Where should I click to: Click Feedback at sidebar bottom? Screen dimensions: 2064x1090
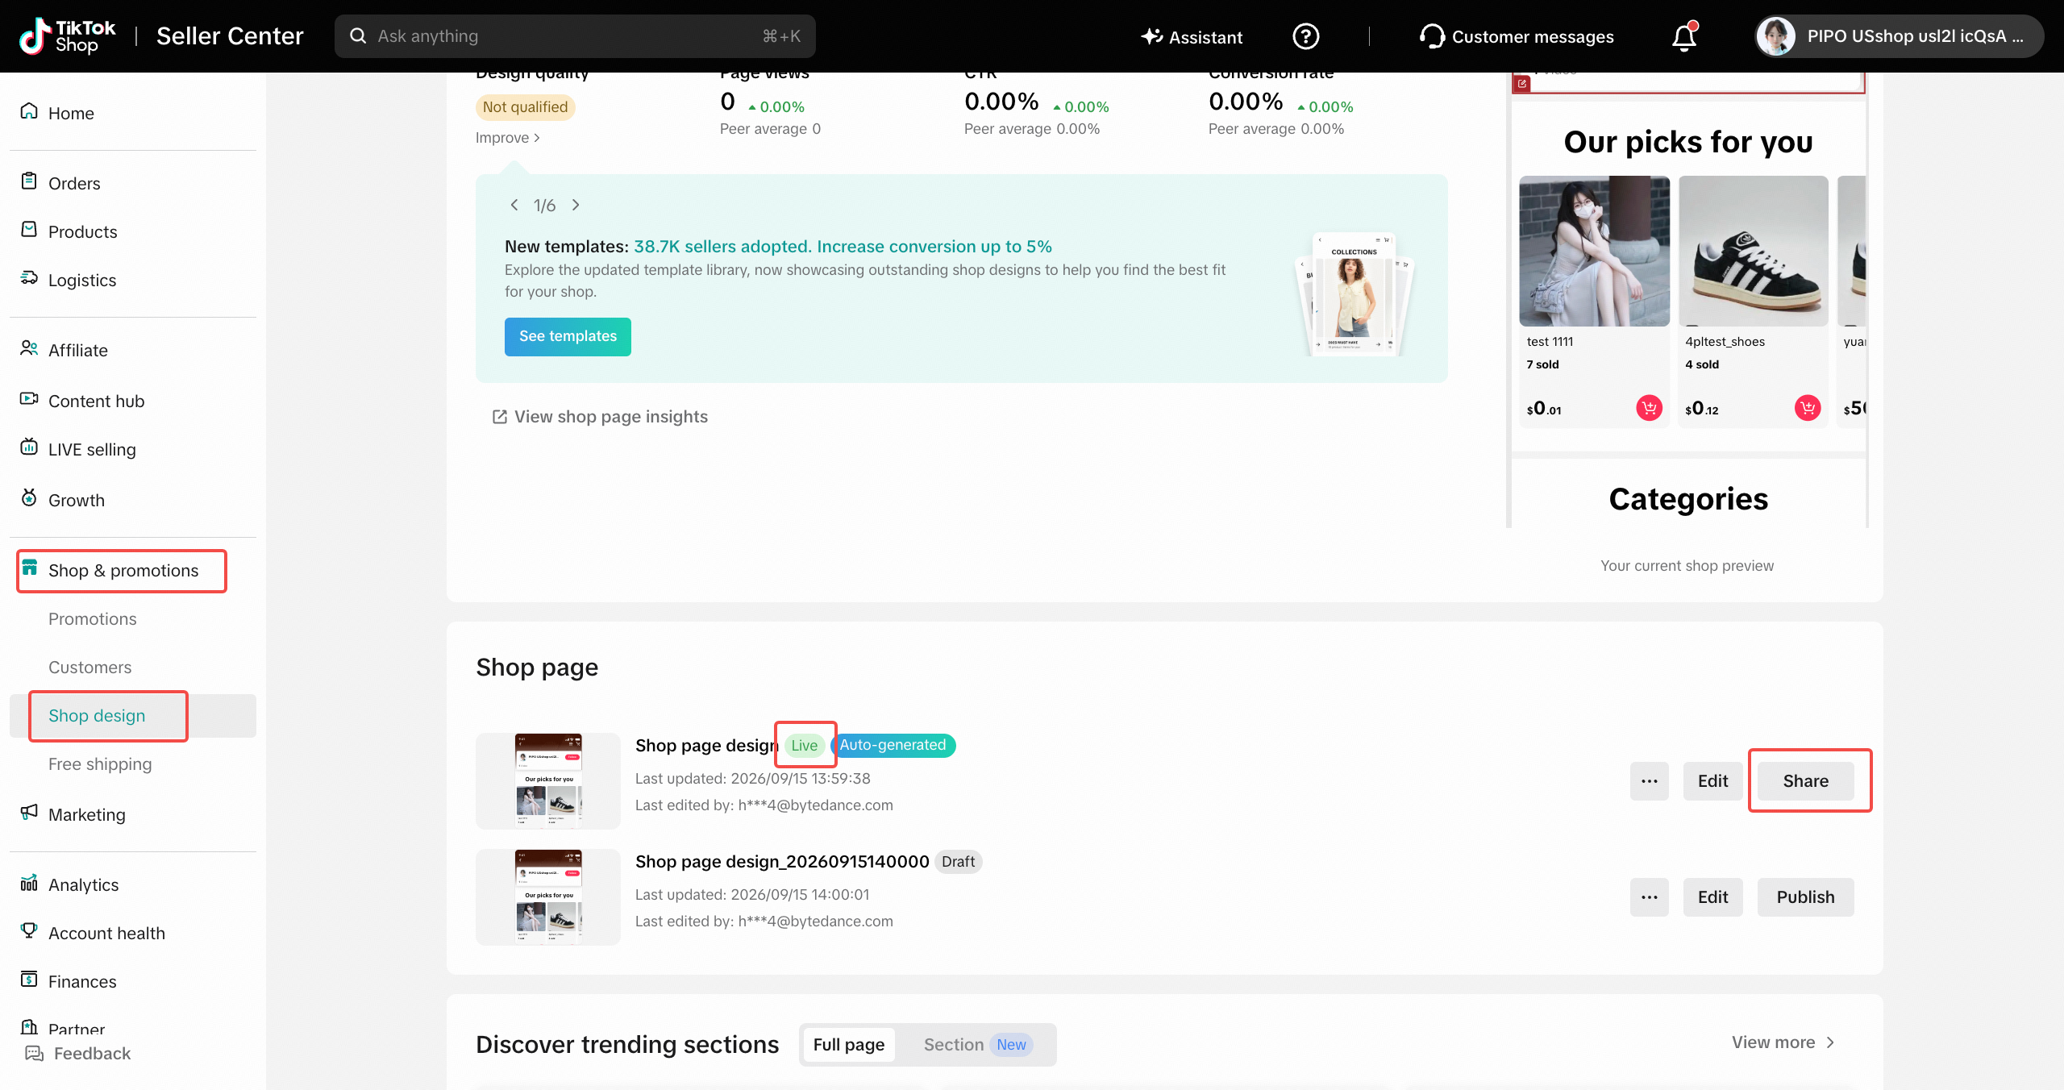78,1054
